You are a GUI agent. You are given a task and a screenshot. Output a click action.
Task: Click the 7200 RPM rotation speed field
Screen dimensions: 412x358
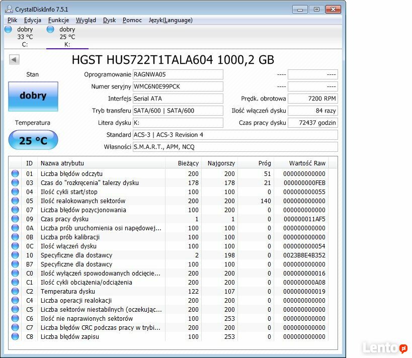(313, 99)
